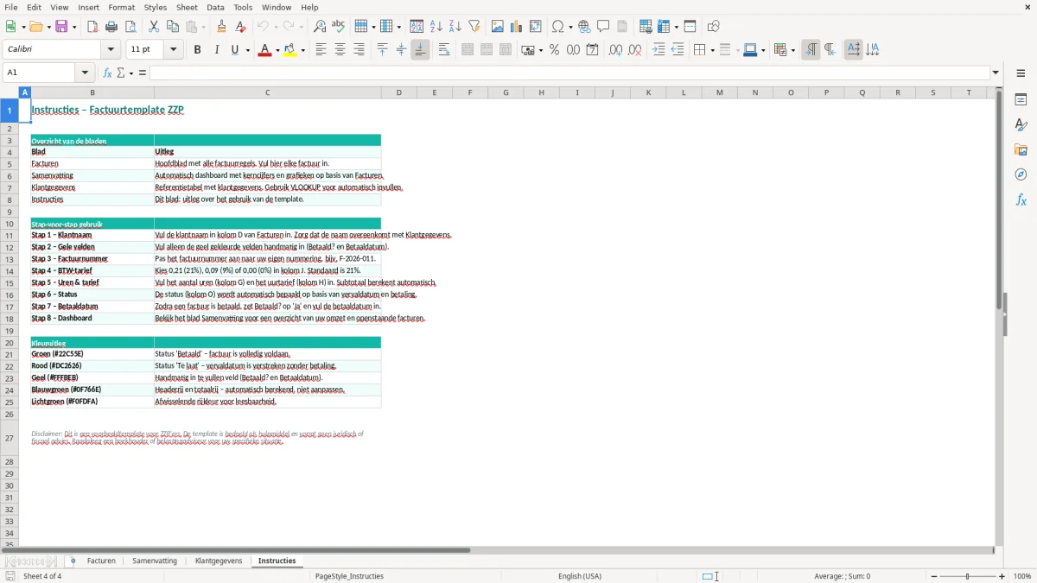Expand Name Box dropdown arrow
The image size is (1037, 583).
tap(85, 73)
